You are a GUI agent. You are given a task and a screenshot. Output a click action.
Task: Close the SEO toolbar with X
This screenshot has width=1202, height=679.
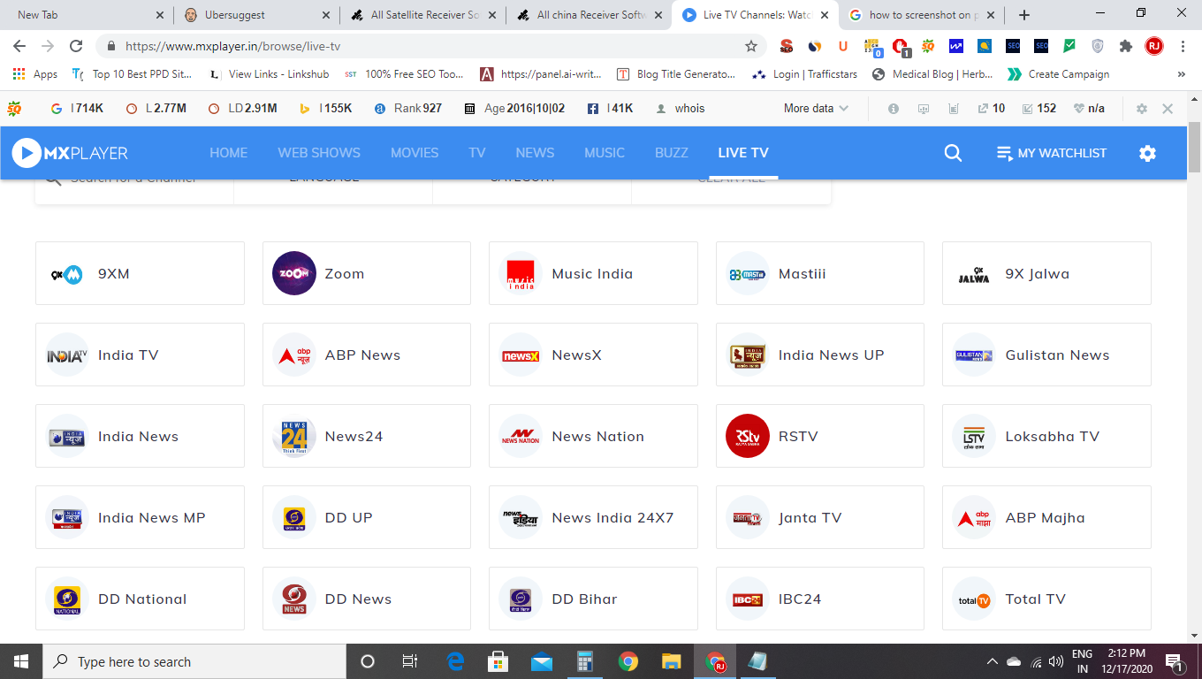click(x=1168, y=109)
